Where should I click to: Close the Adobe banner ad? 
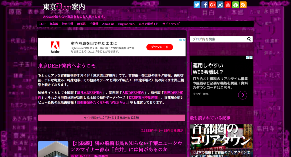coord(184,40)
